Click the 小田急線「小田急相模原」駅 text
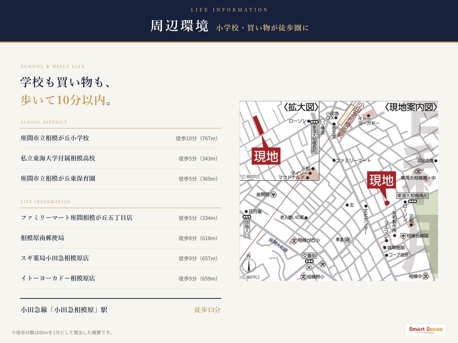The height and width of the screenshot is (343, 458). point(64,310)
